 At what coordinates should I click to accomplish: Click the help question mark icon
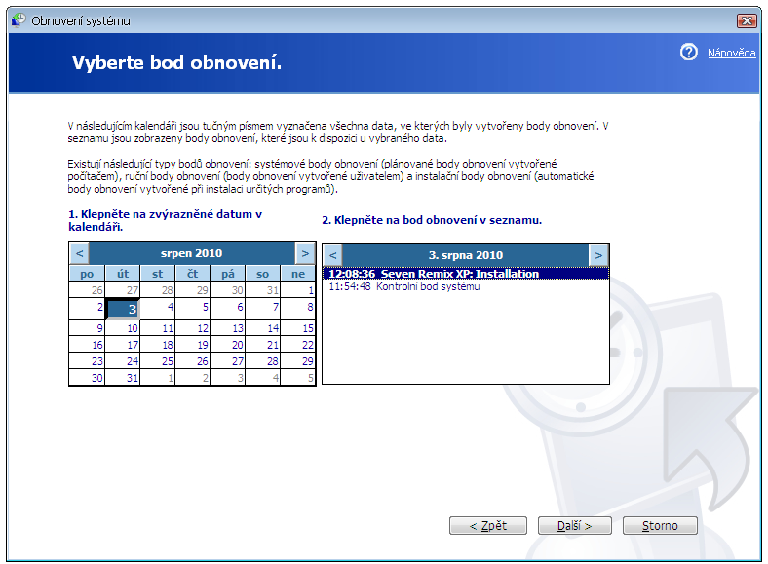(689, 52)
